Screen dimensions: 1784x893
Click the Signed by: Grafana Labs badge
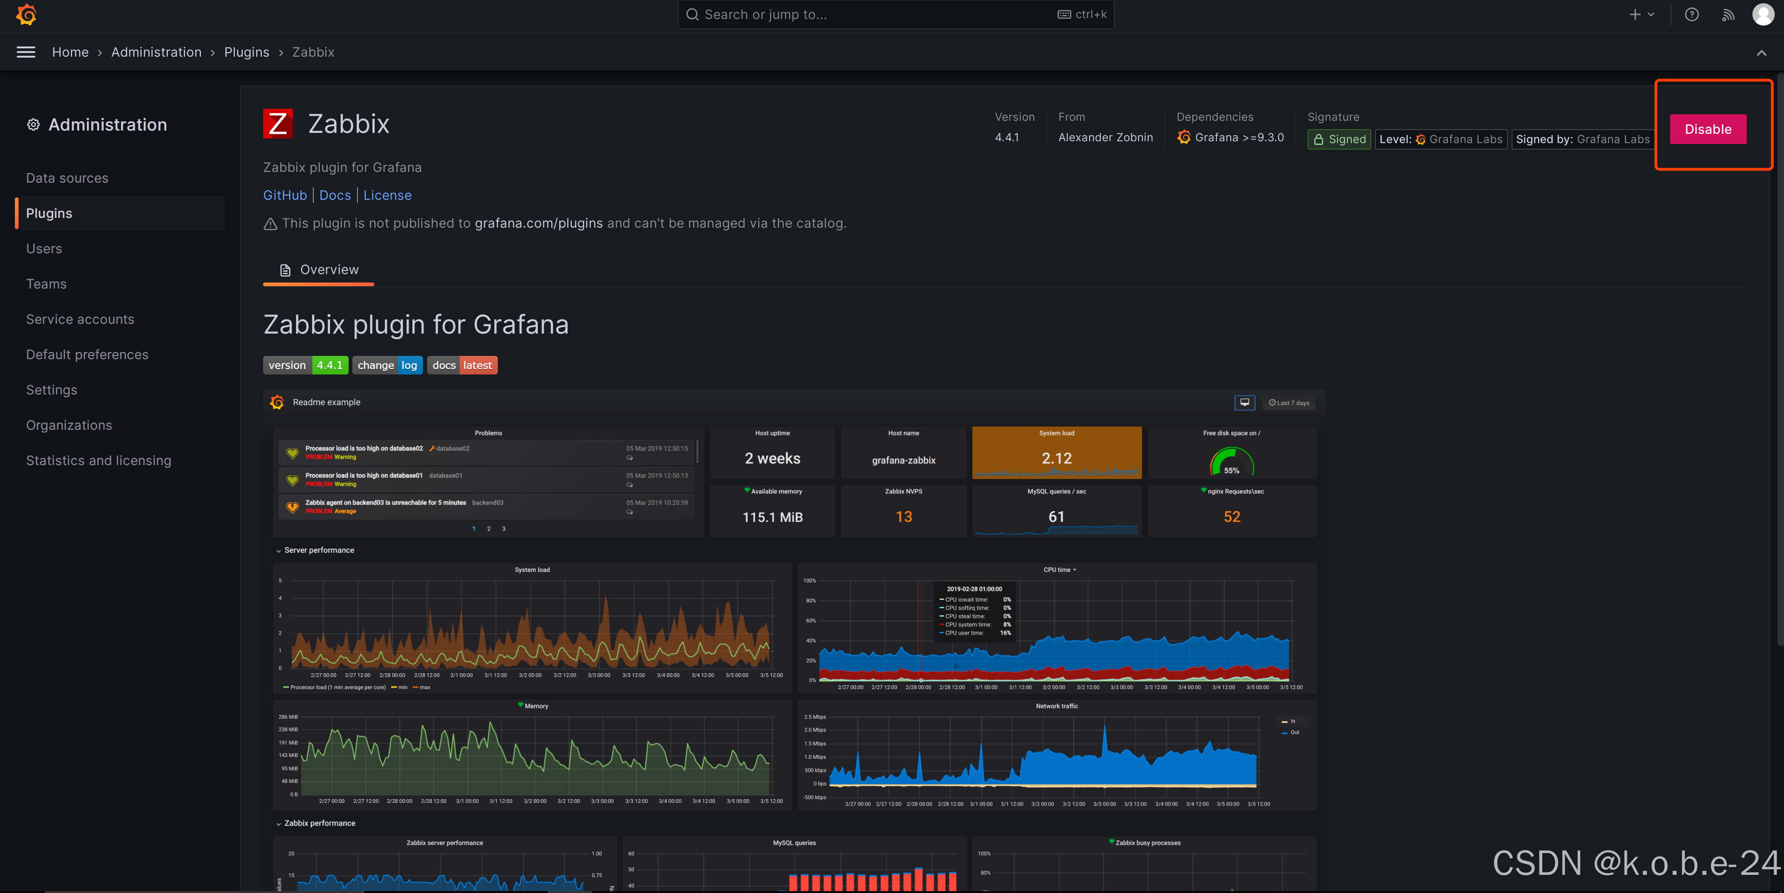click(1582, 139)
